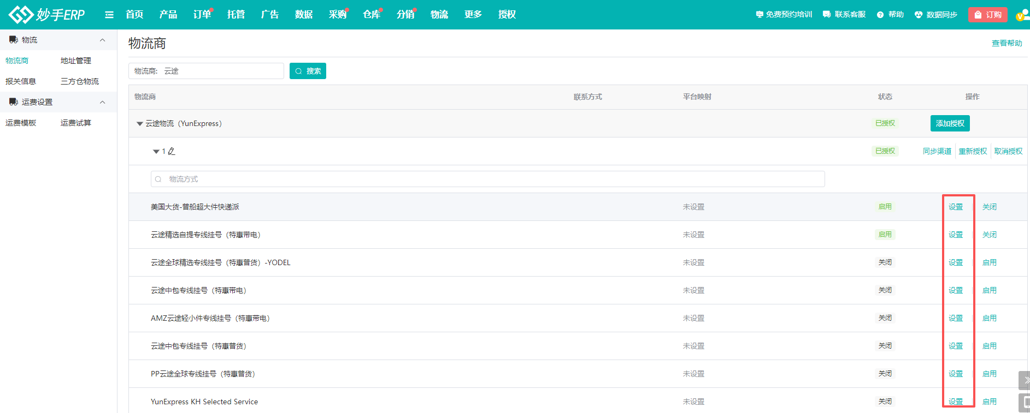Click 关闭 action for 美国大货-普船超大件快递派
Screen dimensions: 1030x413
(x=990, y=207)
